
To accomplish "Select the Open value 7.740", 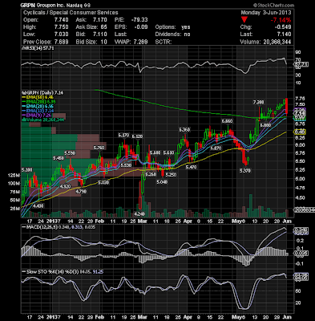I will coord(61,20).
